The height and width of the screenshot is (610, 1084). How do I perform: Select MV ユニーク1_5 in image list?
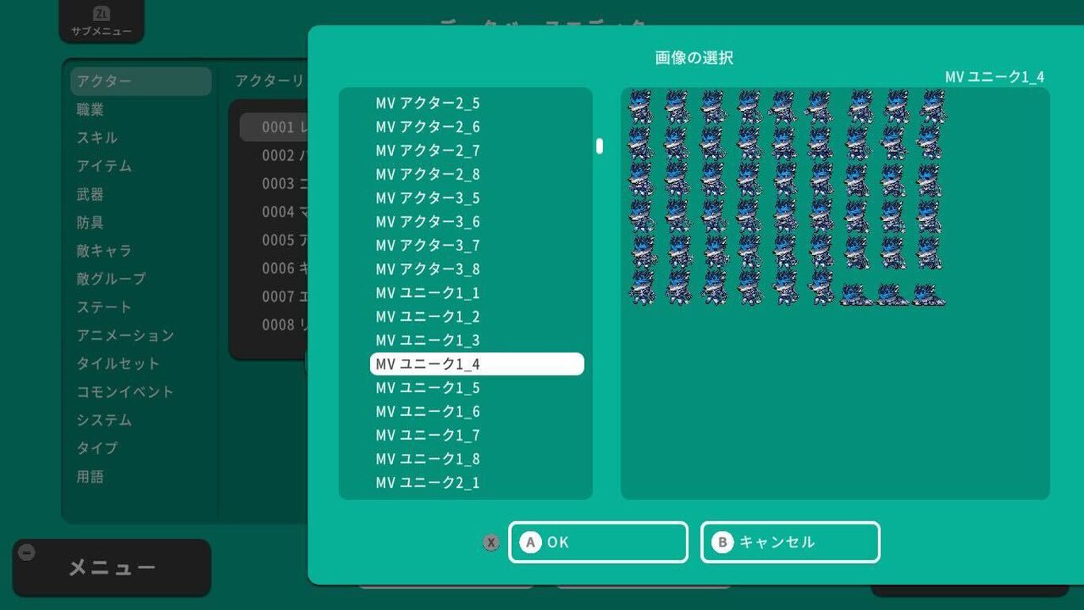pyautogui.click(x=477, y=388)
